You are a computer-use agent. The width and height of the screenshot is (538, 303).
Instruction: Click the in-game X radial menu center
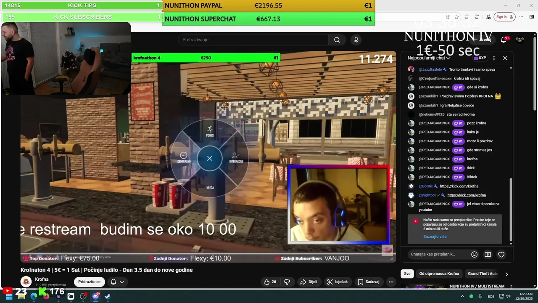(210, 158)
